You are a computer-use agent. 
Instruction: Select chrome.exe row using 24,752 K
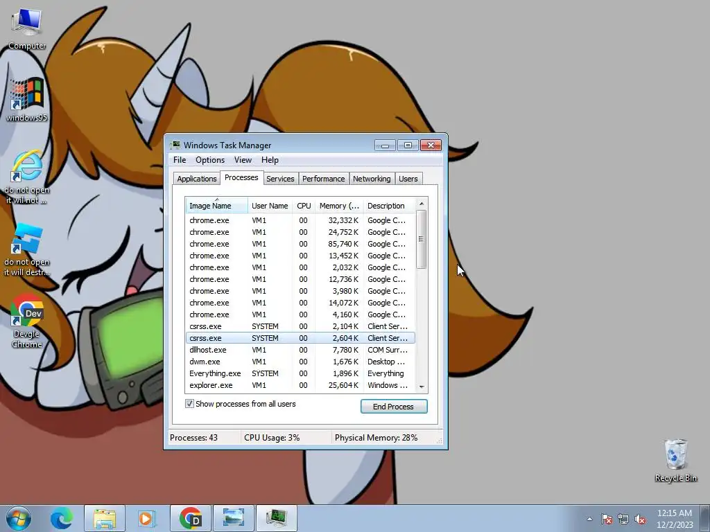[x=300, y=232]
